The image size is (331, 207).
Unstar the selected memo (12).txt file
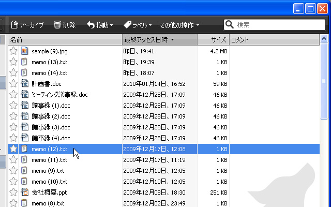coord(13,149)
